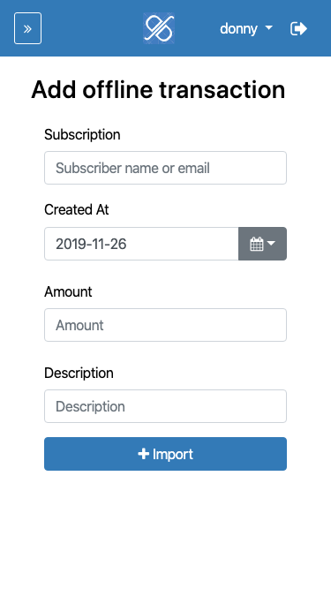Viewport: 331px width, 589px height.
Task: Expand the caret next to calendar icon
Action: pos(271,243)
